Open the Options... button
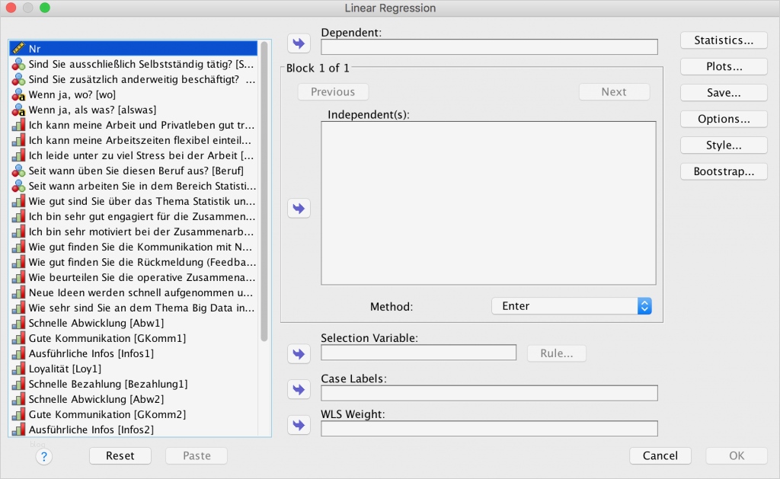Image resolution: width=780 pixels, height=479 pixels. 724,119
